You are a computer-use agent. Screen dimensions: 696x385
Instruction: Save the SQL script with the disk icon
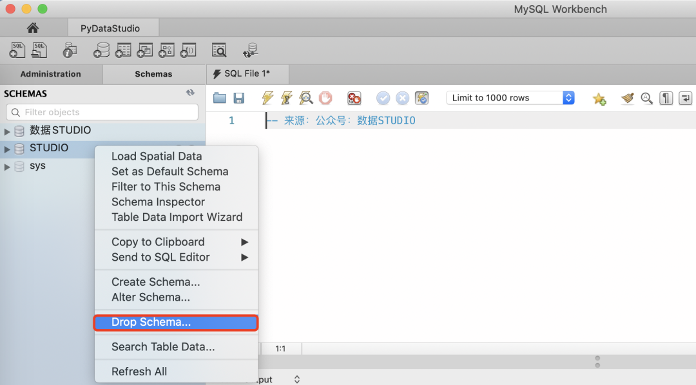click(x=239, y=98)
